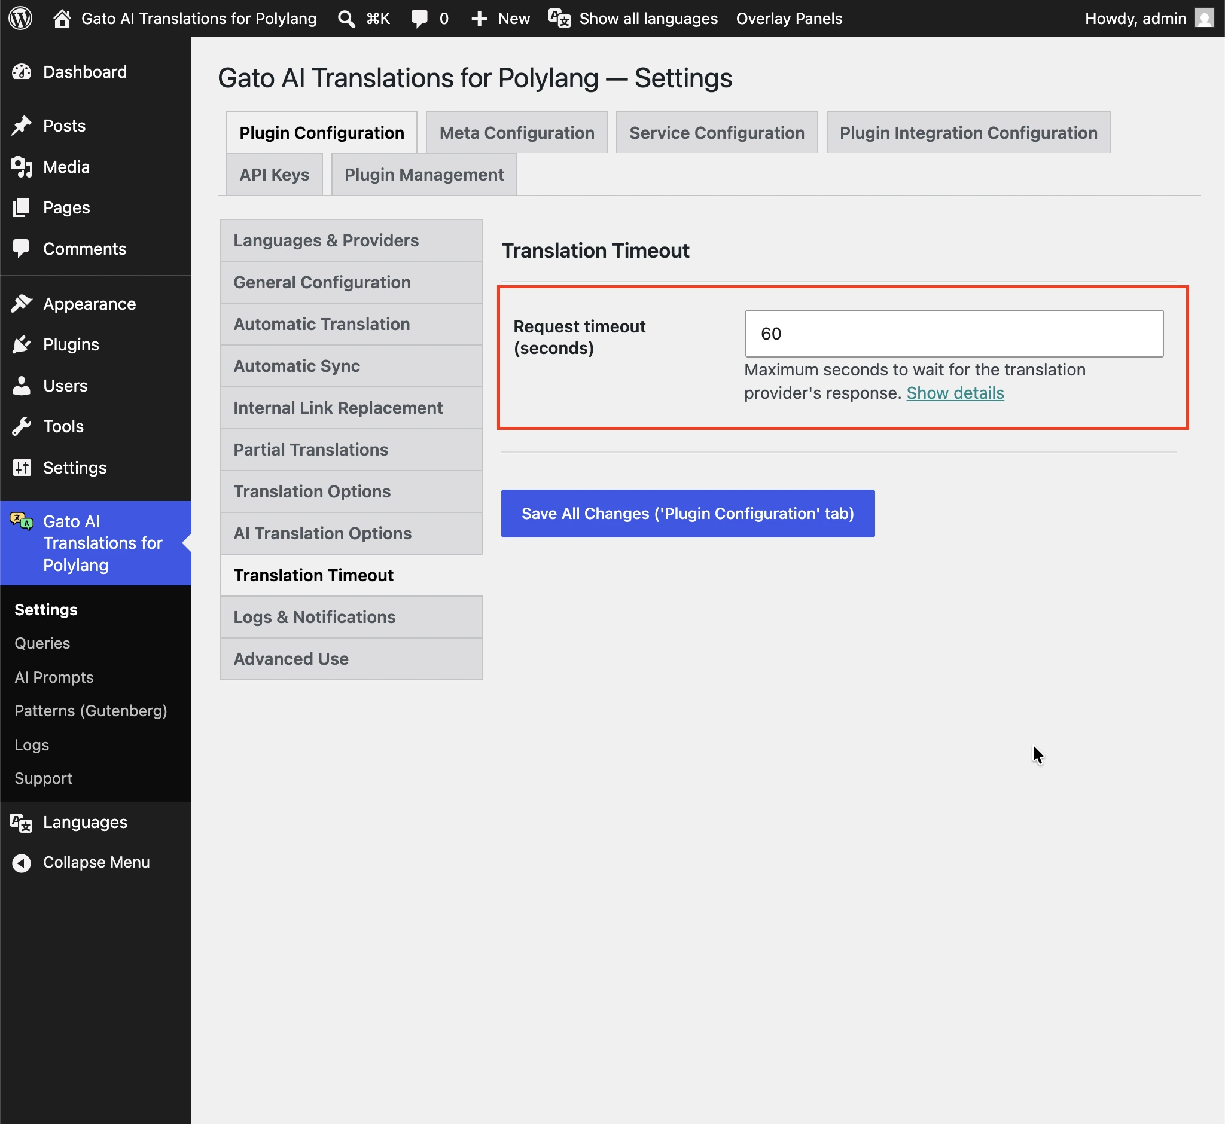Click the comments bubble icon in admin bar
The image size is (1225, 1124).
419,19
